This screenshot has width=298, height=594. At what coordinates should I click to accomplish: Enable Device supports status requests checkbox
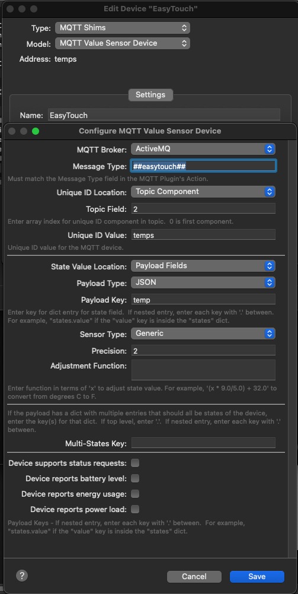tap(135, 463)
